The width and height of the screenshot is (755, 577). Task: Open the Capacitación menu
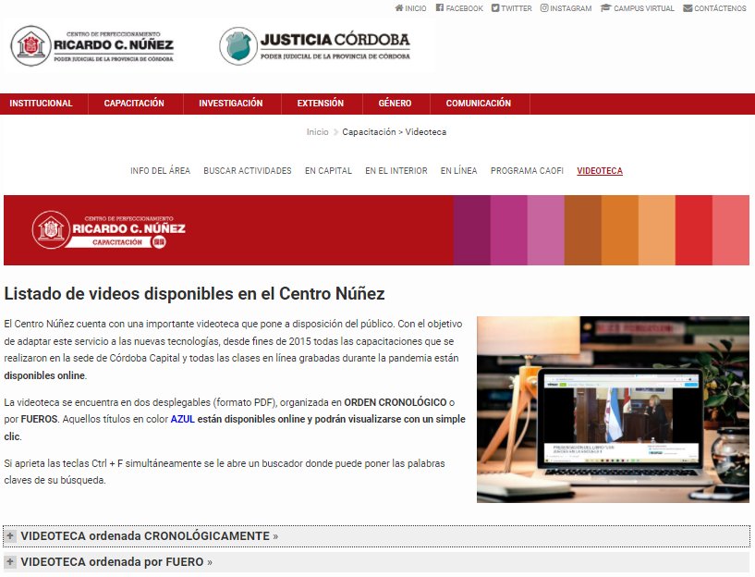pos(135,103)
